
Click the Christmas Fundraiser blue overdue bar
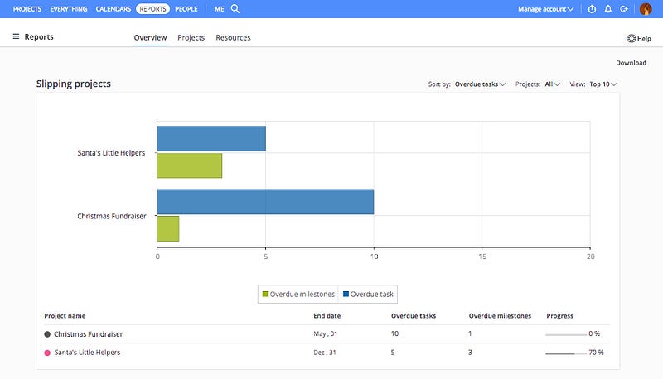pyautogui.click(x=265, y=202)
